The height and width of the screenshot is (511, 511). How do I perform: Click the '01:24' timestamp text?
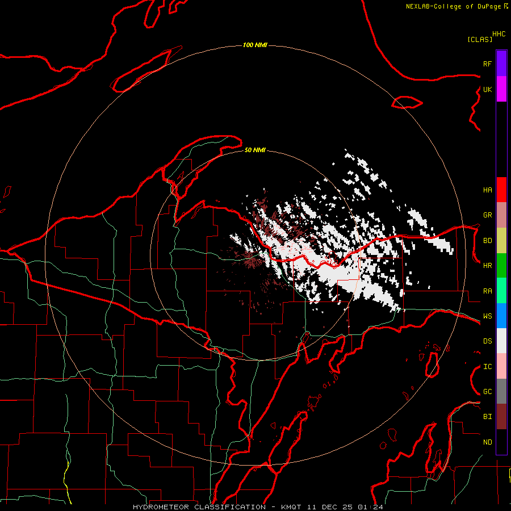(x=370, y=507)
